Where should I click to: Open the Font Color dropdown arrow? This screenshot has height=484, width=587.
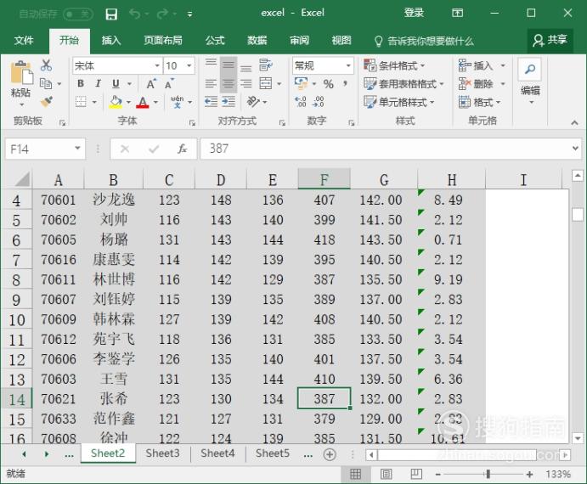coord(155,102)
